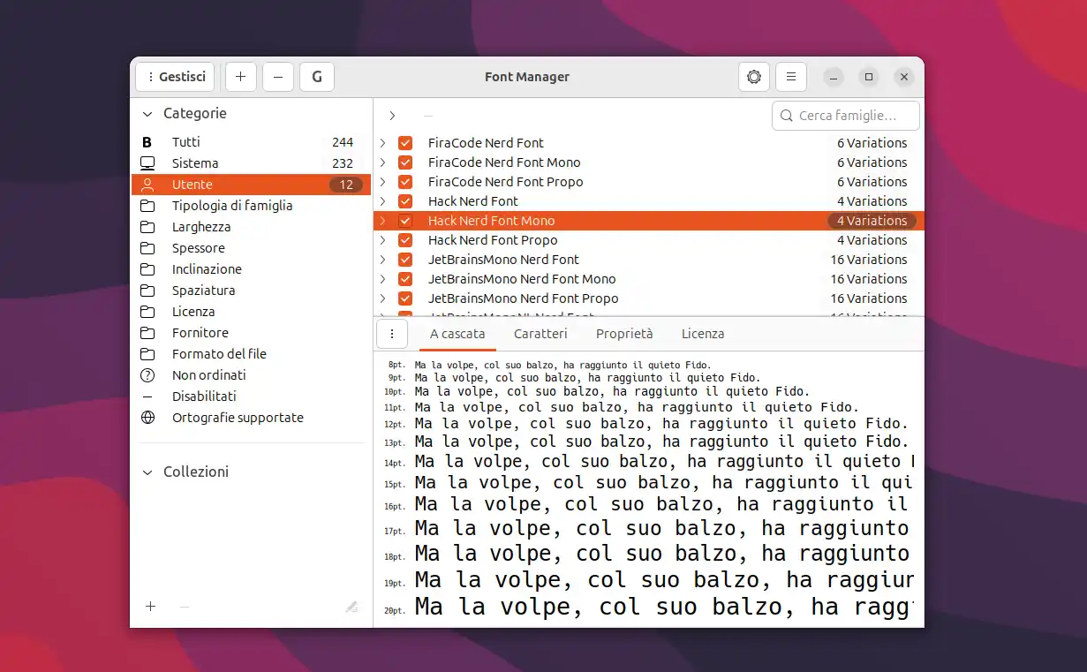1087x672 pixels.
Task: Switch to the Caratteri tab
Action: 540,333
